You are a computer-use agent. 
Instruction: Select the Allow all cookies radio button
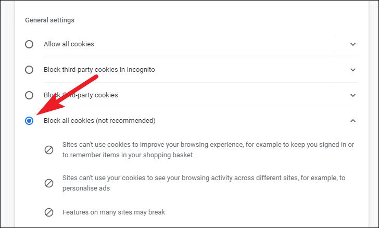(x=29, y=44)
